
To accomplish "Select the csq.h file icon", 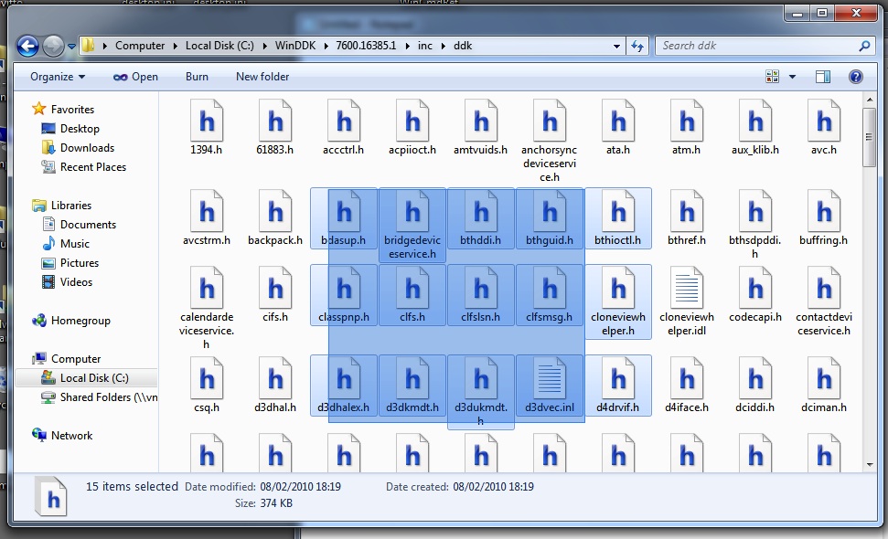I will (x=207, y=379).
